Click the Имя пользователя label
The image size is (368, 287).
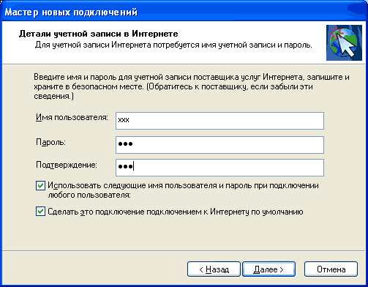click(72, 118)
